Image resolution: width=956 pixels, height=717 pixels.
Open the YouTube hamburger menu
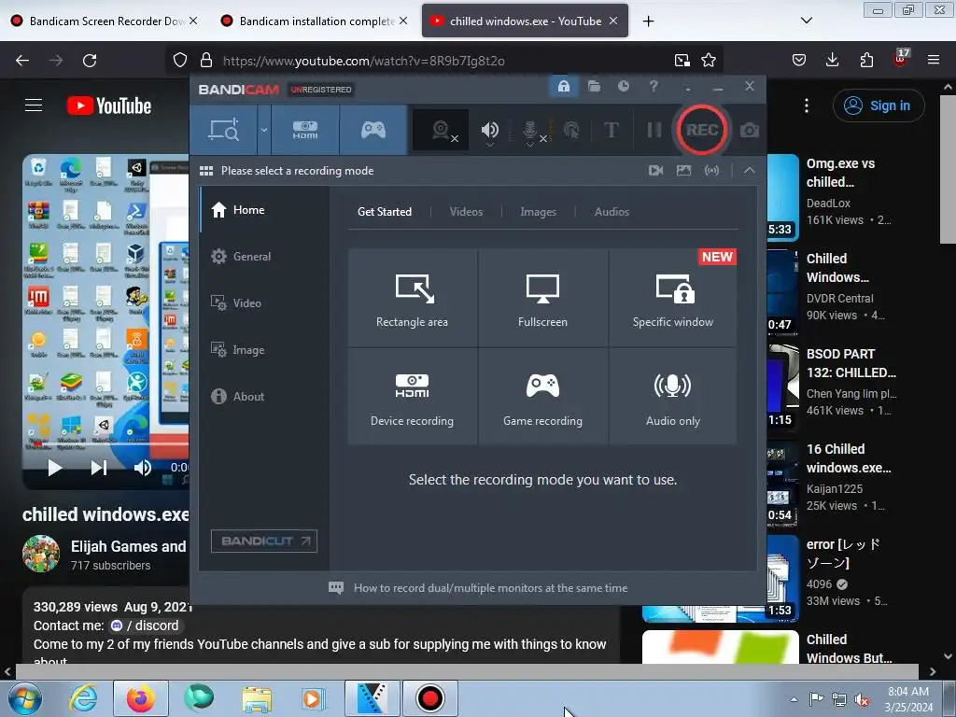pyautogui.click(x=34, y=105)
